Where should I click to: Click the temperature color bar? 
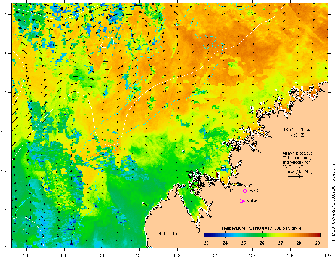click(262, 235)
